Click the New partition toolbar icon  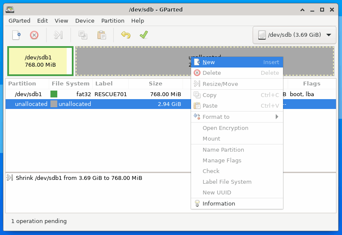[16, 35]
